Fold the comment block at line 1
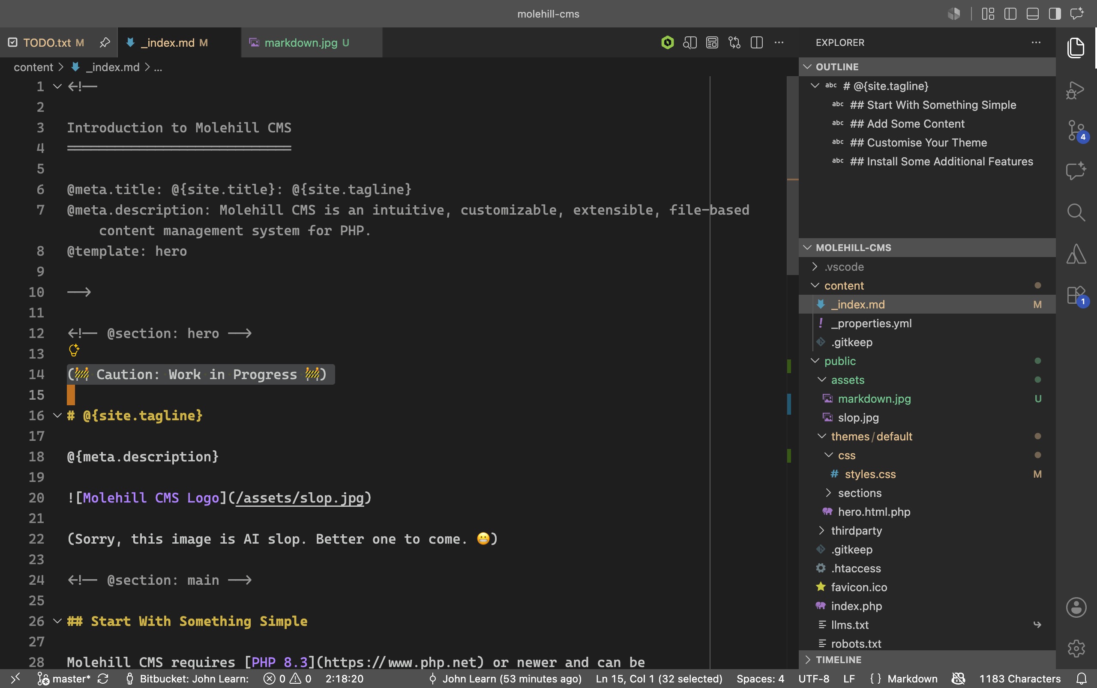This screenshot has height=688, width=1097. [57, 86]
